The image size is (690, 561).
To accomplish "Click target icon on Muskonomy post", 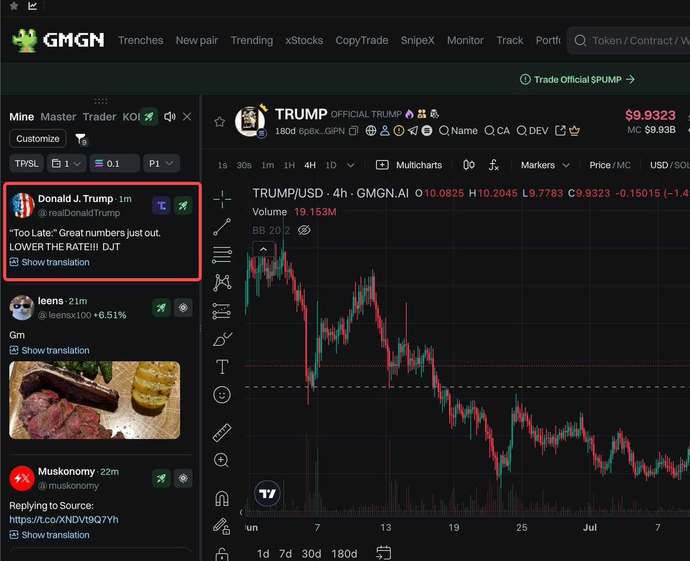I will click(x=183, y=478).
